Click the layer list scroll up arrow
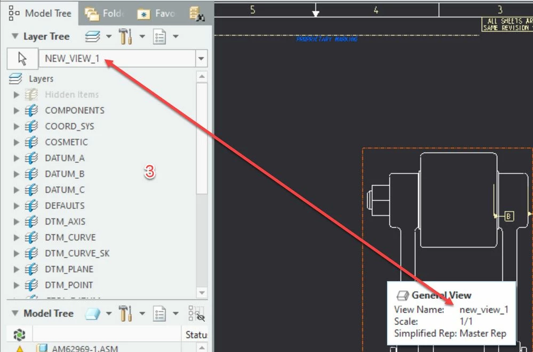This screenshot has height=352, width=533. (x=202, y=76)
